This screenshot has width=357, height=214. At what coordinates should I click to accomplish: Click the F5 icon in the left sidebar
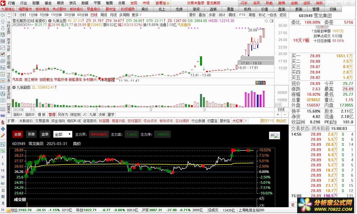click(3, 144)
